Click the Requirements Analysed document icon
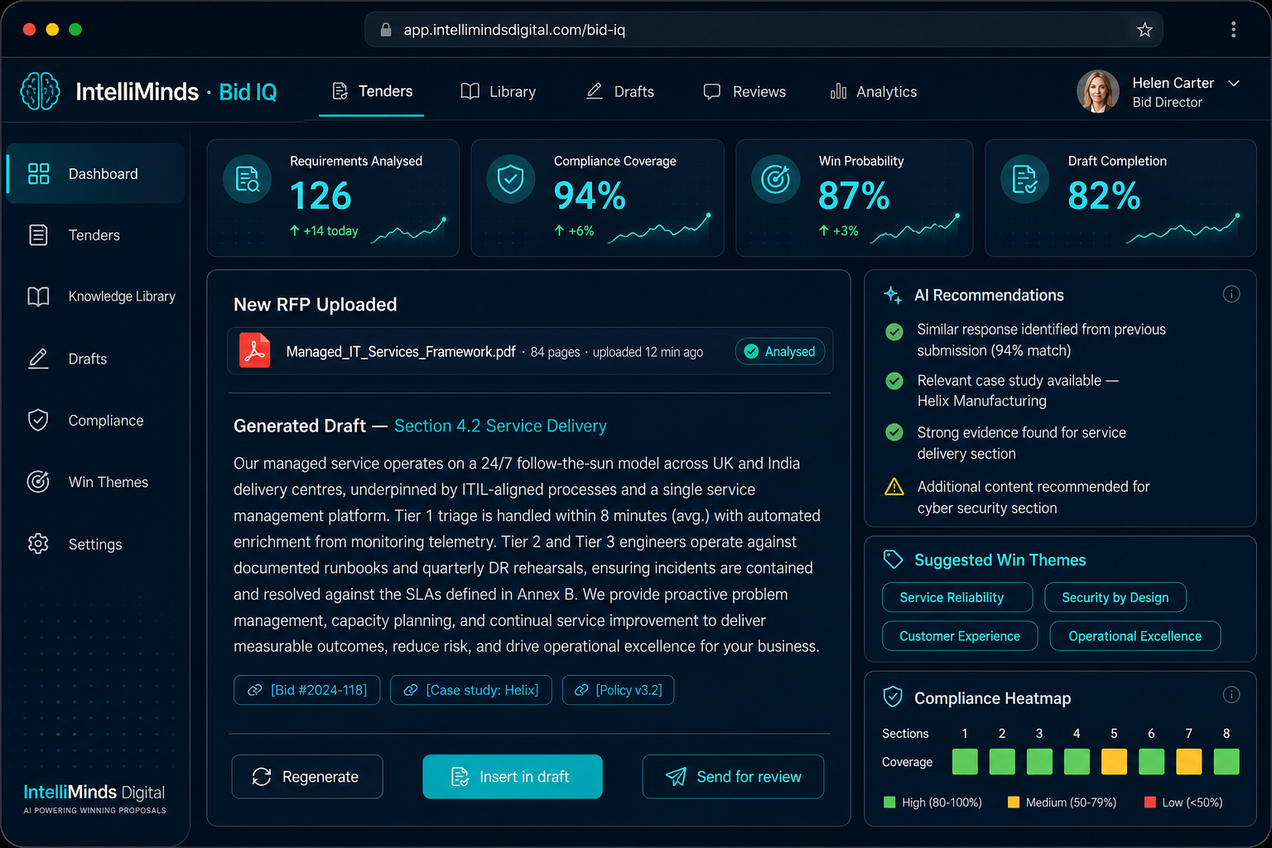The height and width of the screenshot is (848, 1272). pyautogui.click(x=248, y=179)
